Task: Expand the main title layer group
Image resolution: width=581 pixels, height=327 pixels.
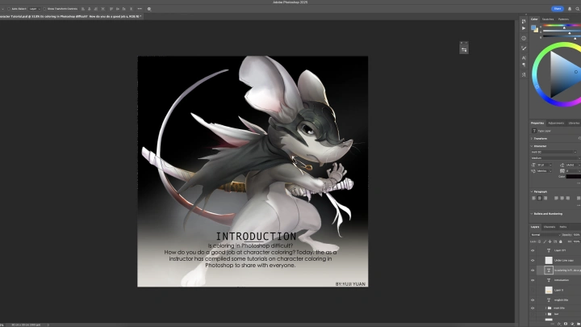Action: tap(545, 308)
